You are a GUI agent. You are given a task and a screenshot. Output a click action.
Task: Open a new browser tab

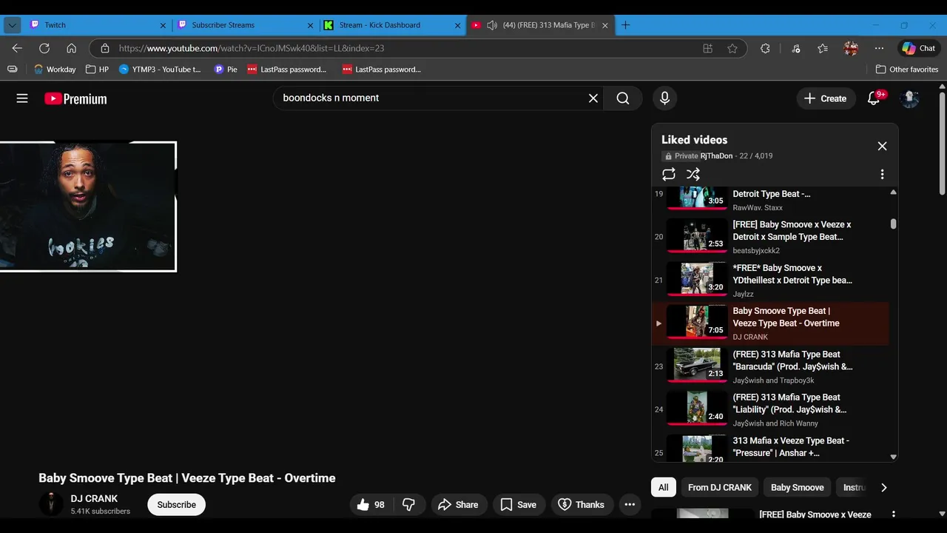click(x=626, y=25)
